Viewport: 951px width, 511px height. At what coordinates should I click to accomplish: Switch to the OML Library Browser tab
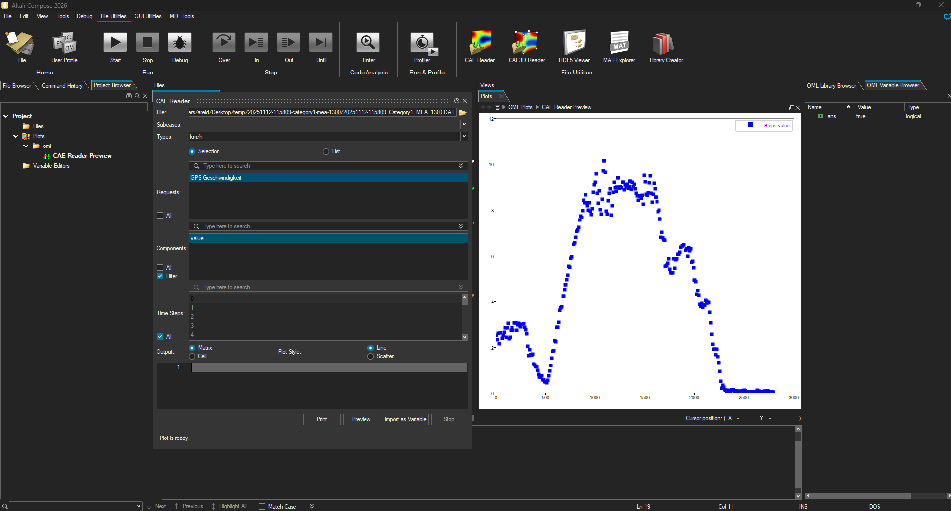pyautogui.click(x=831, y=86)
